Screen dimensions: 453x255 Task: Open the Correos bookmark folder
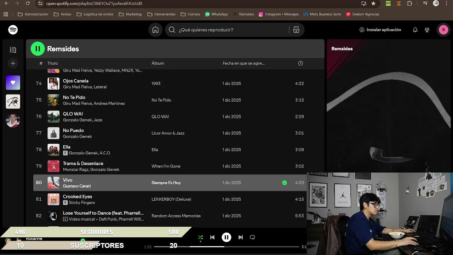pyautogui.click(x=190, y=14)
